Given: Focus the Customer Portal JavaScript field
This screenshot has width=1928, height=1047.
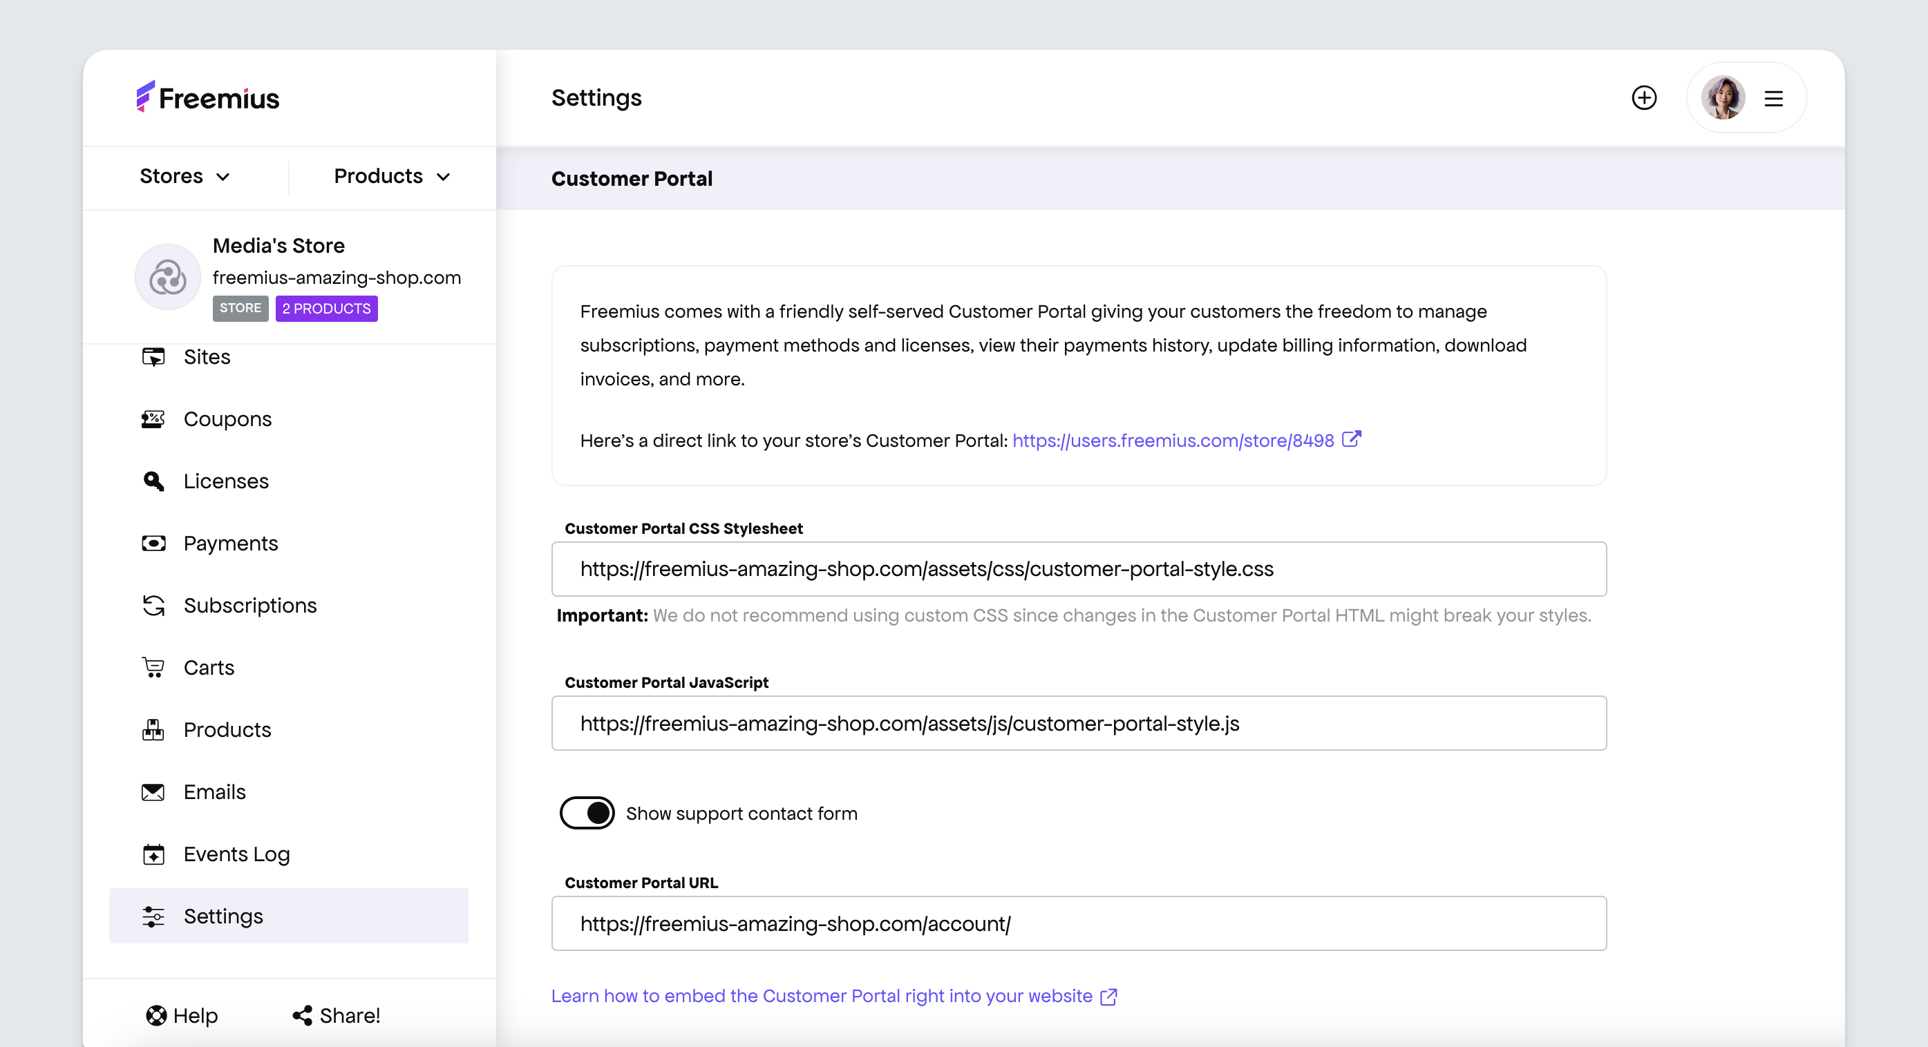Looking at the screenshot, I should (1079, 723).
